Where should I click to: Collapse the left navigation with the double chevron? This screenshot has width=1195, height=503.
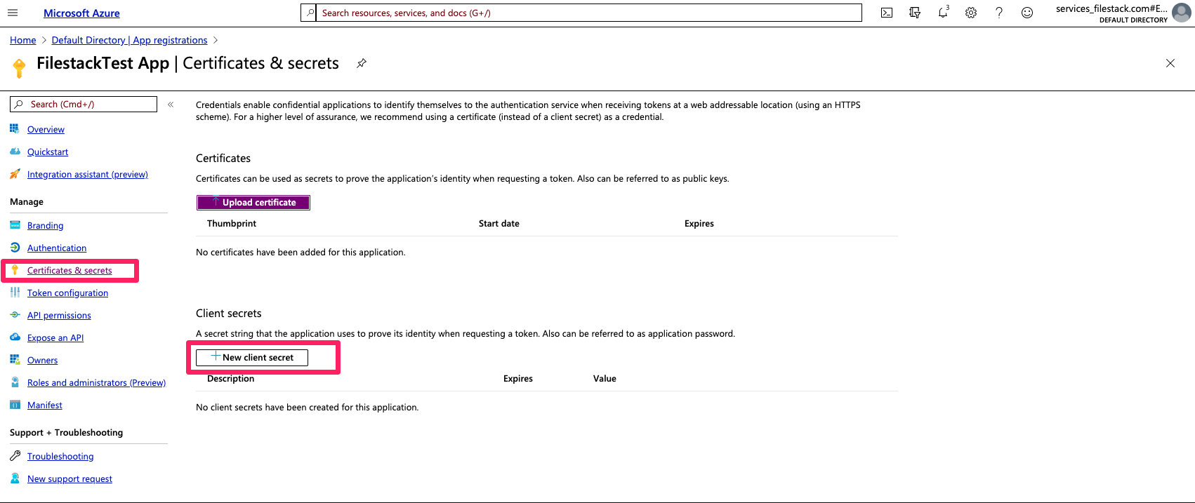click(171, 105)
